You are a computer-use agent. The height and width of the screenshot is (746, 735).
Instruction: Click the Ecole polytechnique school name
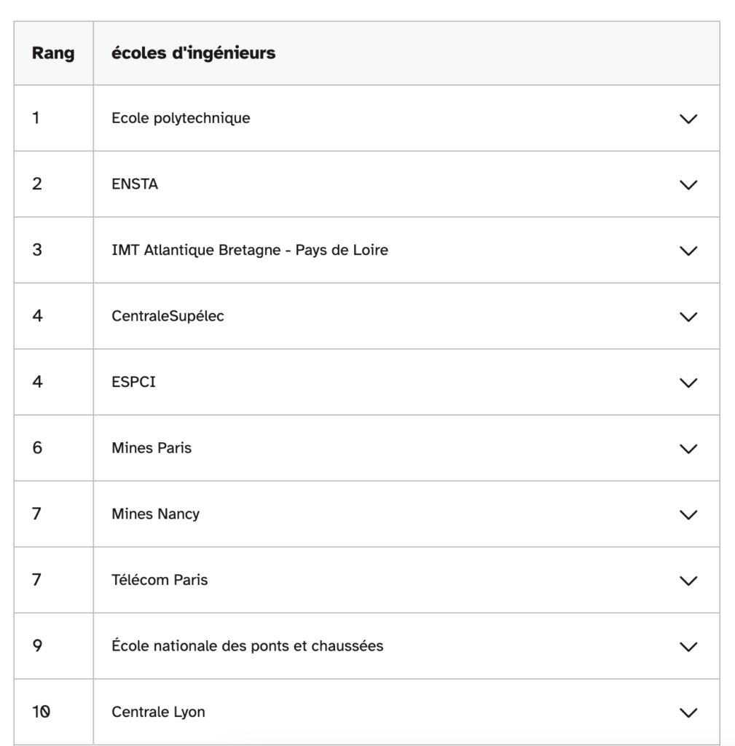[x=181, y=118]
